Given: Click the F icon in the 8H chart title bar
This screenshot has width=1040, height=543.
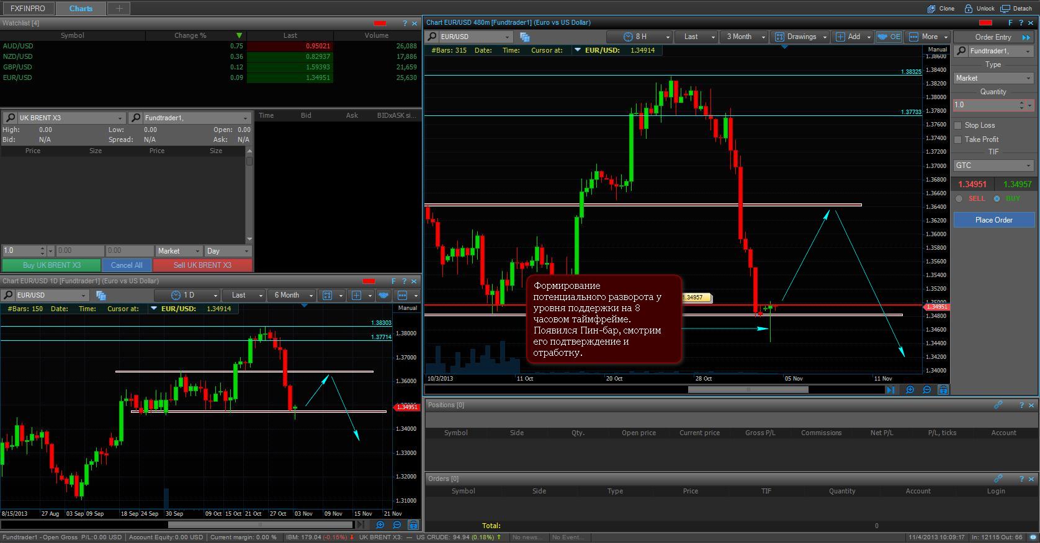Looking at the screenshot, I should tap(1010, 23).
